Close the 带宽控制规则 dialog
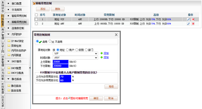The width and height of the screenshot is (202, 109). (116, 35)
